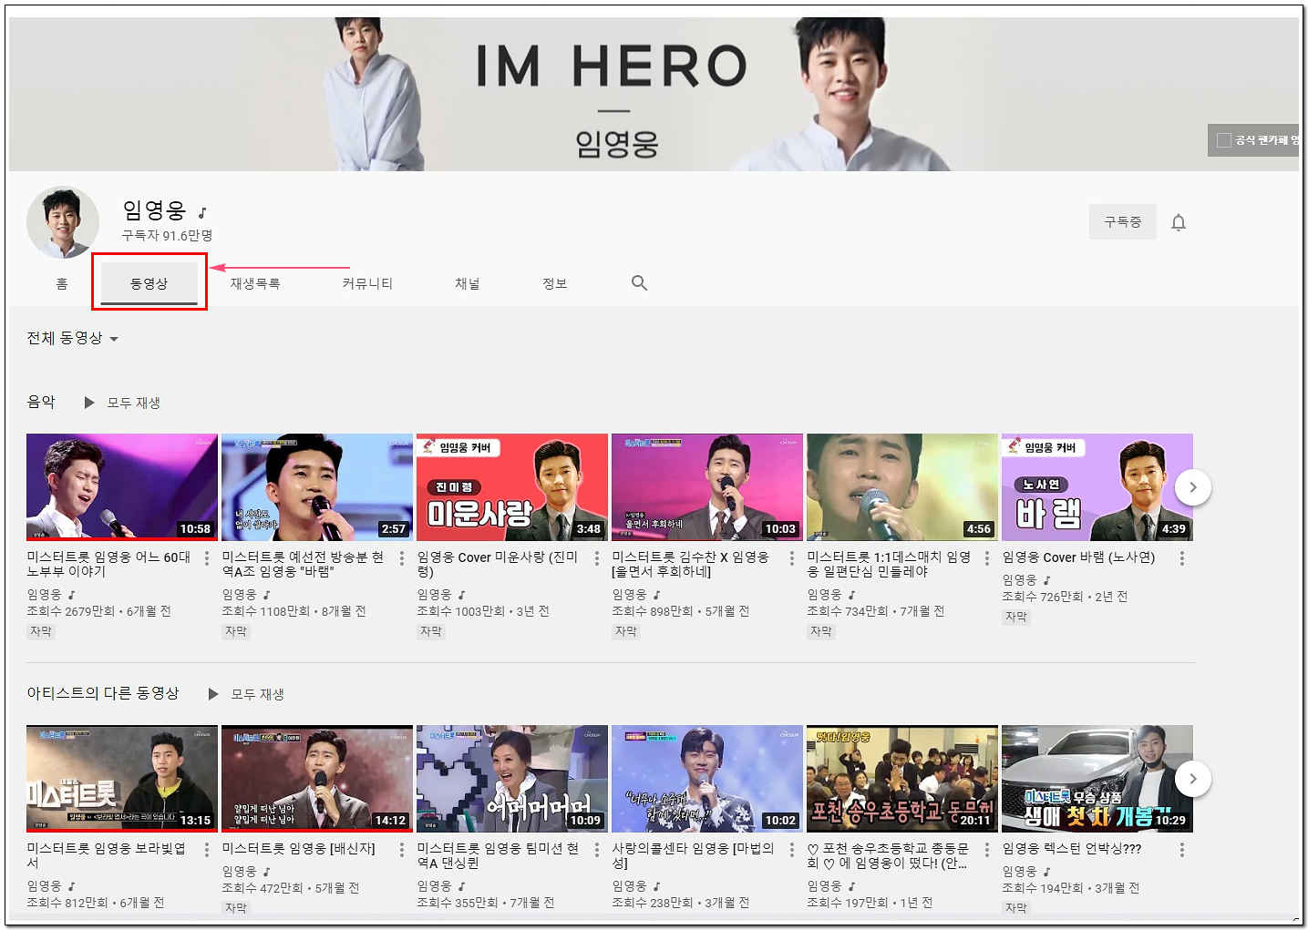The image size is (1308, 930).
Task: Click title 사랑의콜센타 임영웅 [마법의 성]
Action: pos(693,856)
